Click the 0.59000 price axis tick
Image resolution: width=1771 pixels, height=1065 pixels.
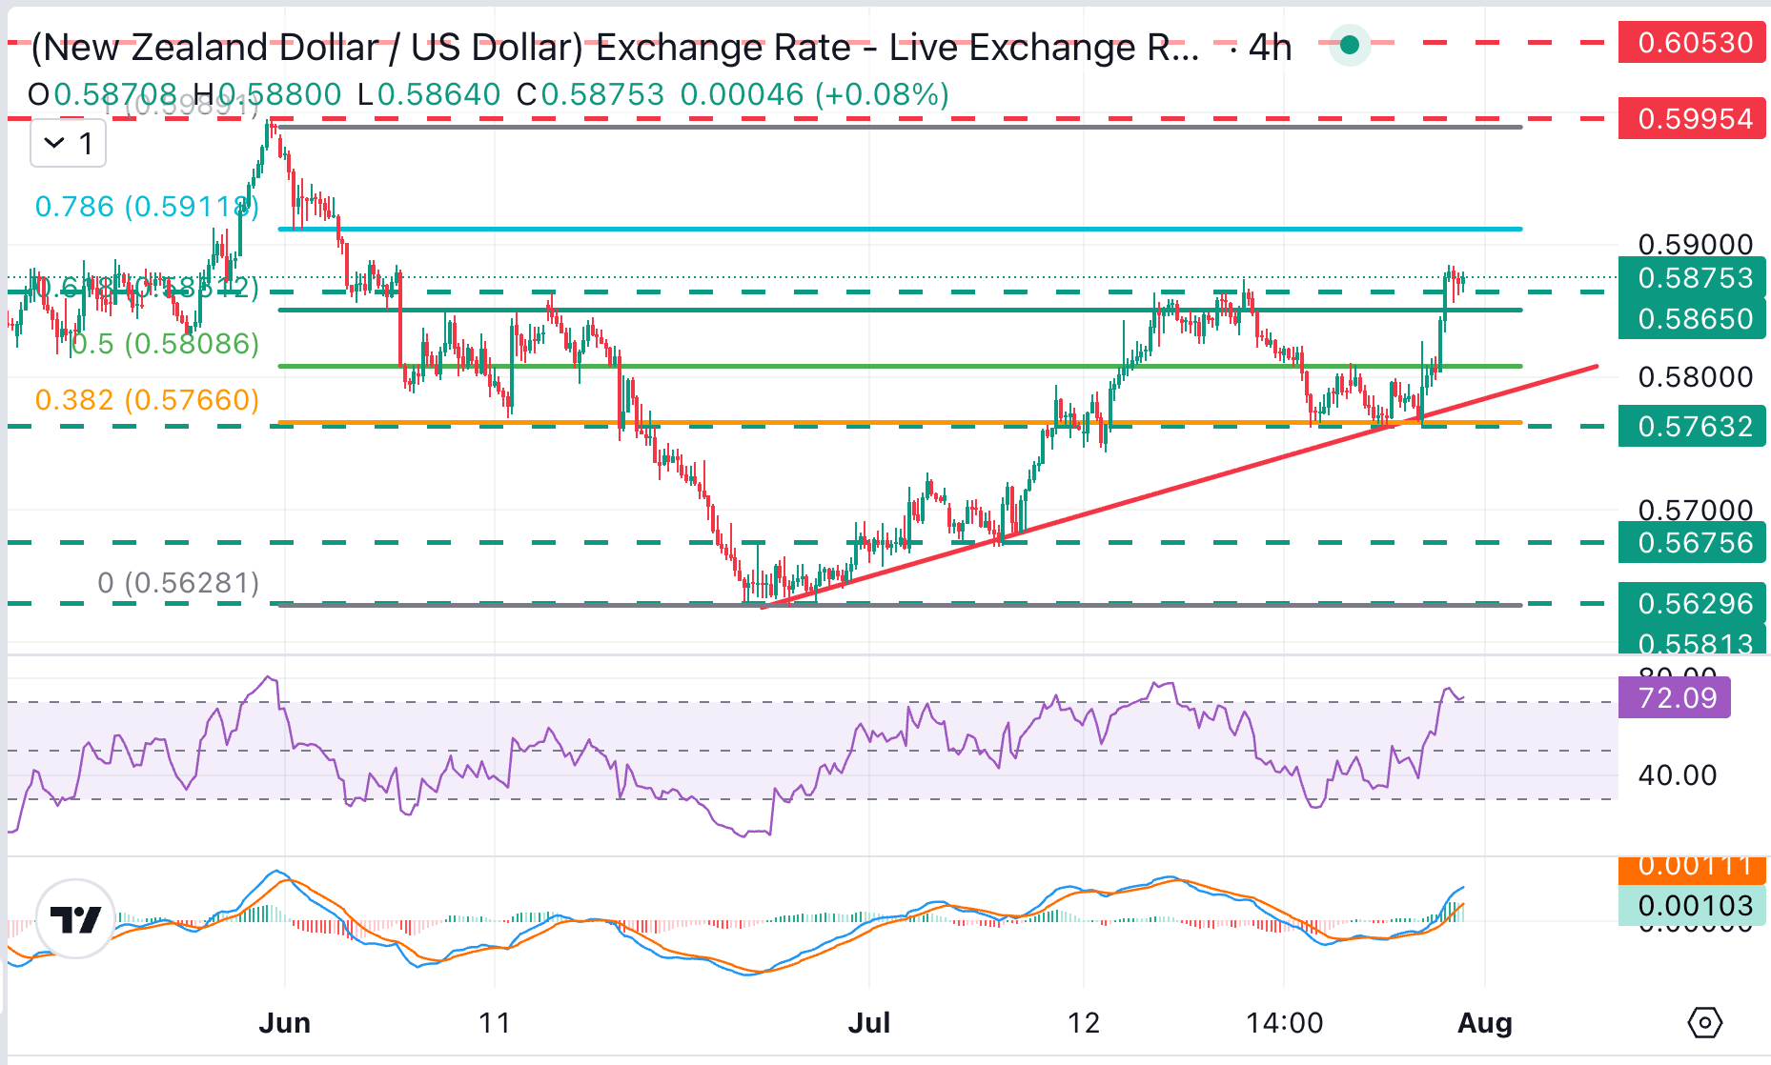(x=1695, y=244)
